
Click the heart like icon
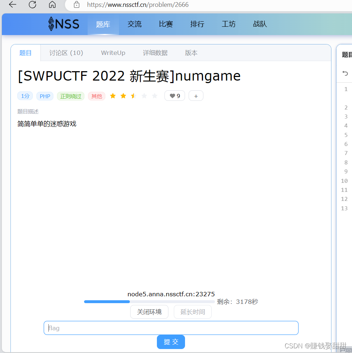click(x=172, y=95)
